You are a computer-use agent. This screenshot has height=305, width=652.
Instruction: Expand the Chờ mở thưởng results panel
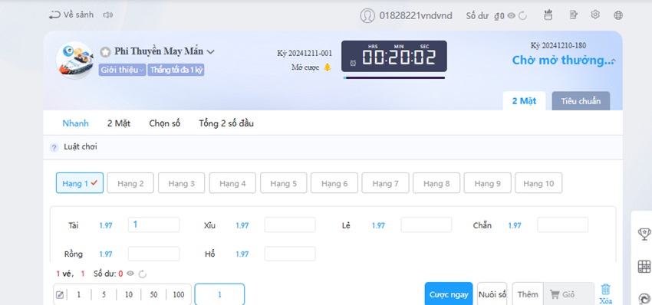614,61
